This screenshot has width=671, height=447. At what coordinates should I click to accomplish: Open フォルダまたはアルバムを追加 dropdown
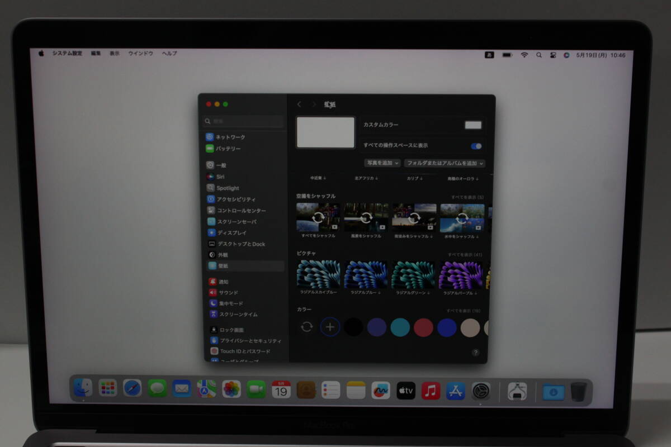pos(445,163)
